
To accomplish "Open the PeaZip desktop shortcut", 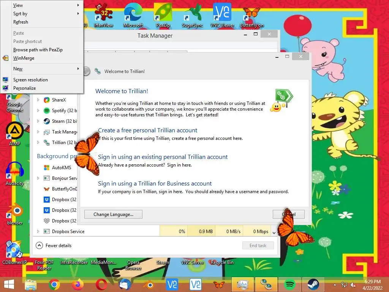I will click(163, 15).
